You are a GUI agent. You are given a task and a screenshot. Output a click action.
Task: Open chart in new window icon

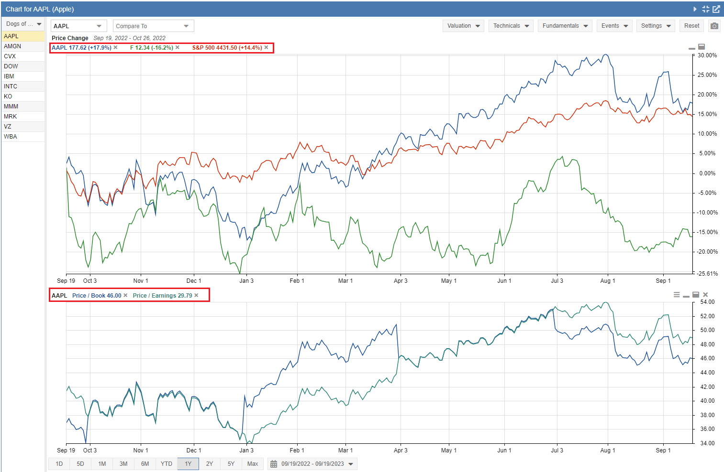click(716, 9)
